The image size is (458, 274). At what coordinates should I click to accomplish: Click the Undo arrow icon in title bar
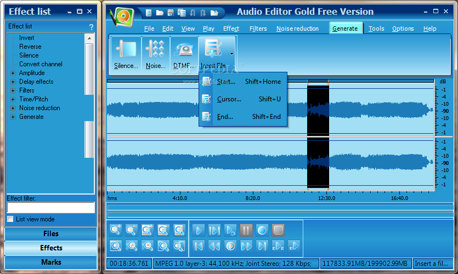(193, 13)
